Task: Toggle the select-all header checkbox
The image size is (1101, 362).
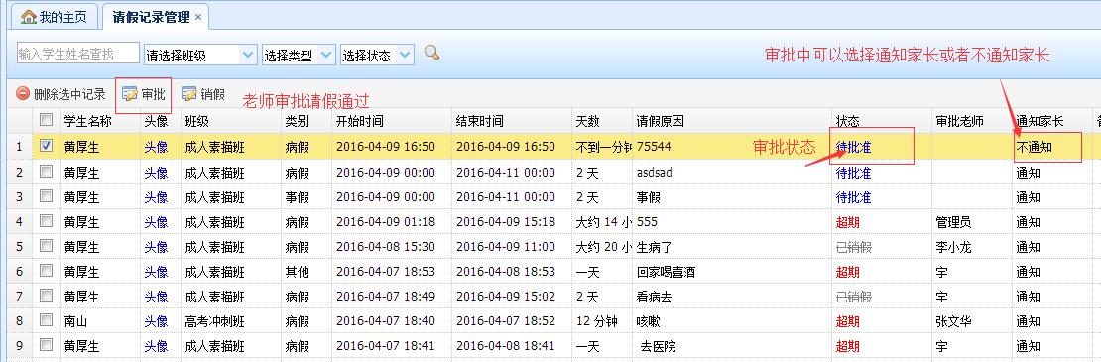Action: (47, 119)
